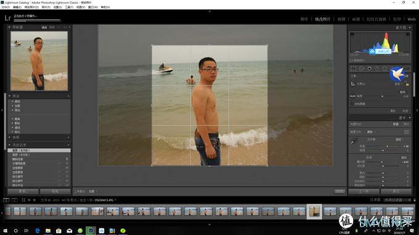Screen dimensions: 419x235
Task: Adjust the exposure slider handle
Action: click(x=382, y=162)
